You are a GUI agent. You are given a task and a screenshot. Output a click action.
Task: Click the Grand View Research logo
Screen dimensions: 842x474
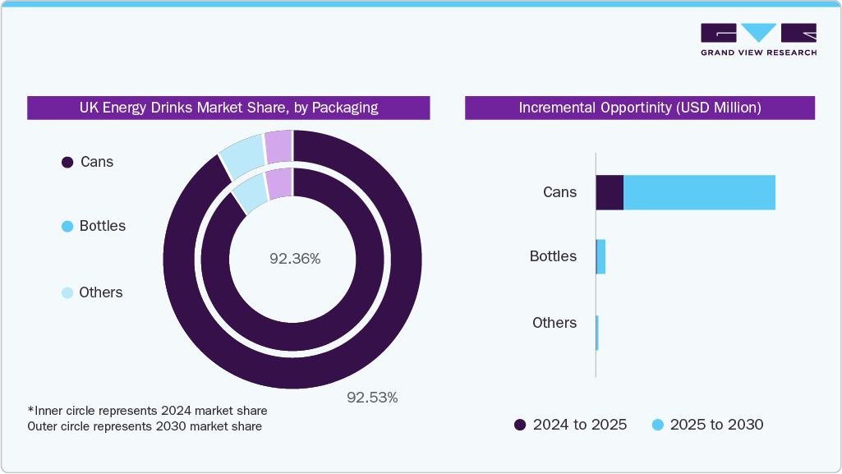758,39
